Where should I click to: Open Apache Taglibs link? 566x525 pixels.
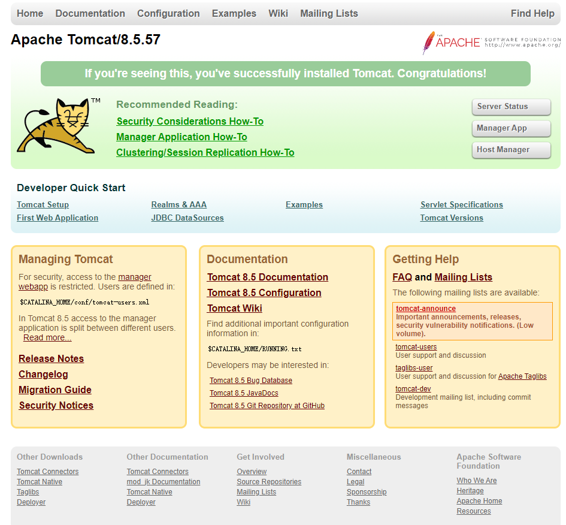pyautogui.click(x=522, y=376)
